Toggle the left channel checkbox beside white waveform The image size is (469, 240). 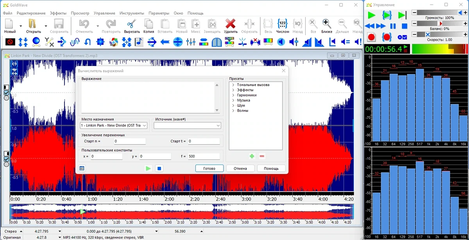tap(6, 93)
